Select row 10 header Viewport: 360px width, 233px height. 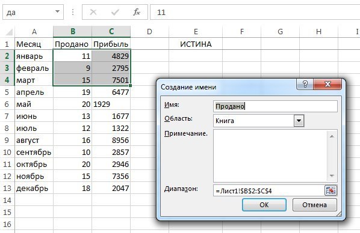7,152
